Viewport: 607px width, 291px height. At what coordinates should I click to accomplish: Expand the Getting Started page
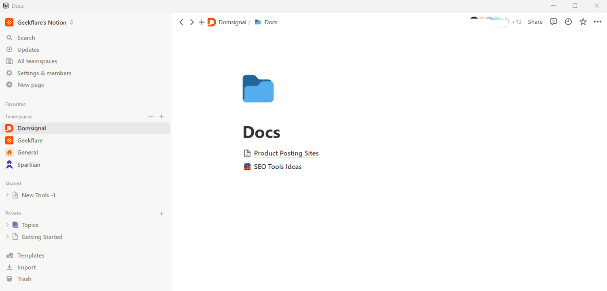click(x=7, y=237)
